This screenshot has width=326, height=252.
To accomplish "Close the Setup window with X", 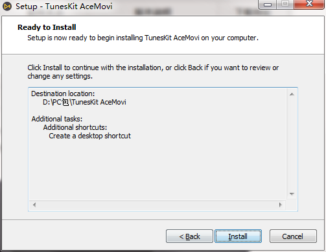I will pyautogui.click(x=309, y=4).
